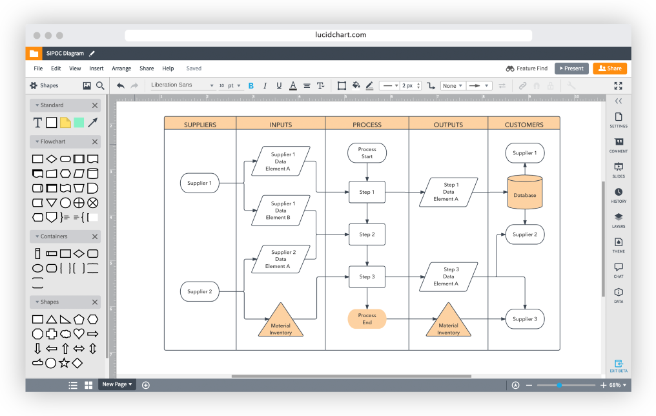Open the Theme panel
Image resolution: width=656 pixels, height=416 pixels.
click(x=618, y=244)
